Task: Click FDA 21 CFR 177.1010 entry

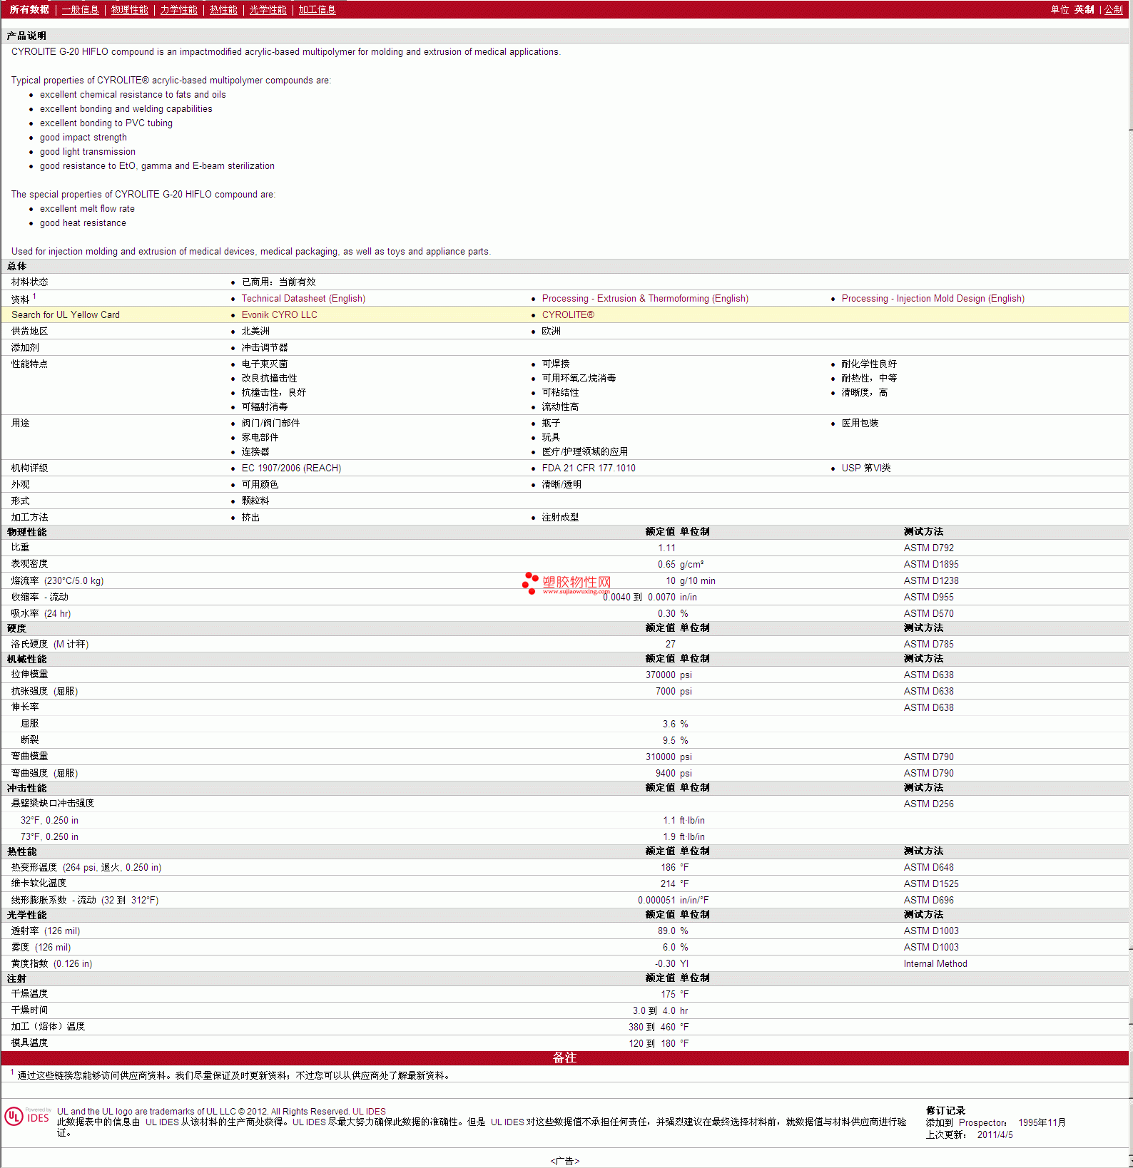Action: [589, 468]
